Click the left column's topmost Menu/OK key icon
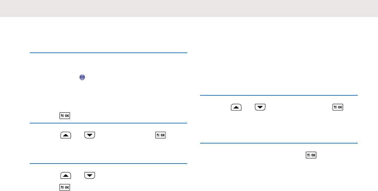 pos(65,116)
